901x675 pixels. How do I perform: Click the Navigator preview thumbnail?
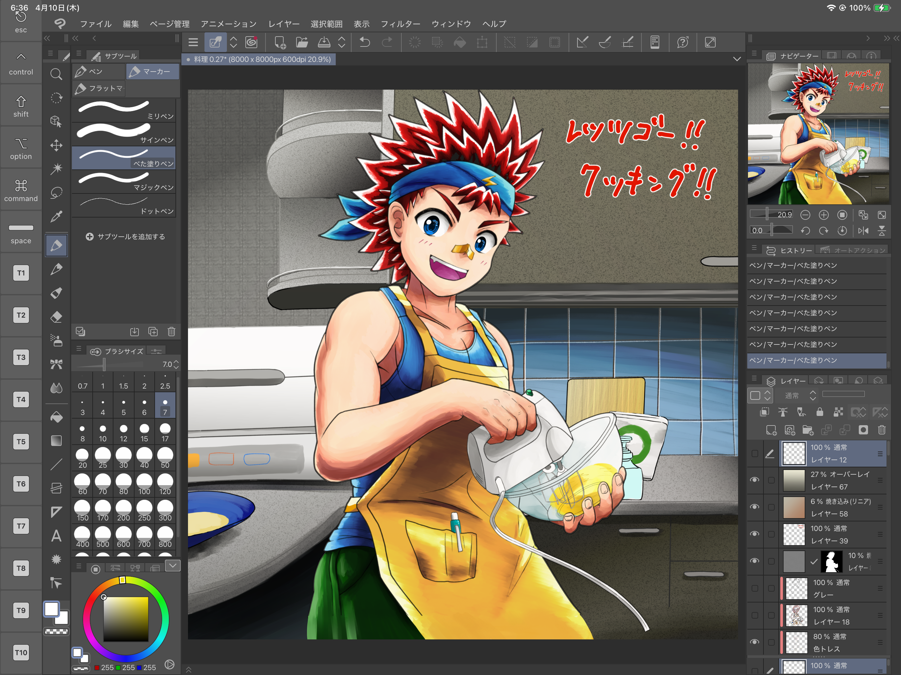pos(818,134)
